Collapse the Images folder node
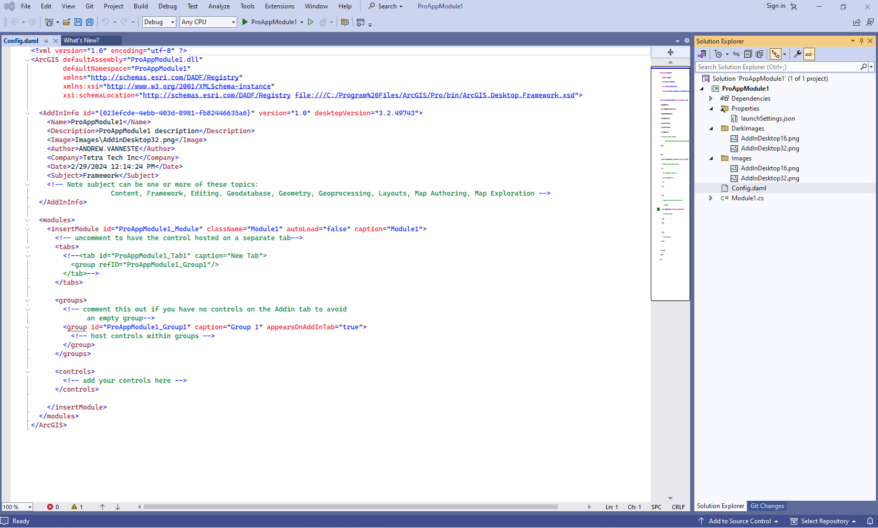The height and width of the screenshot is (528, 878). coord(711,158)
